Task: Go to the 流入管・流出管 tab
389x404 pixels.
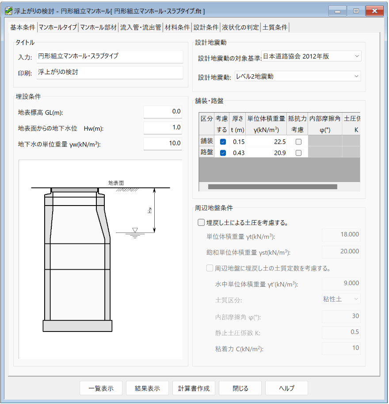Action: point(141,27)
